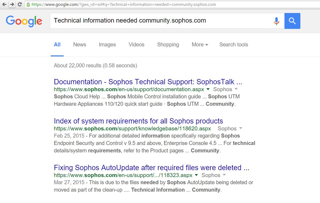This screenshot has height=203, width=320.
Task: Click the blue magnifying glass search button
Action: click(x=292, y=21)
